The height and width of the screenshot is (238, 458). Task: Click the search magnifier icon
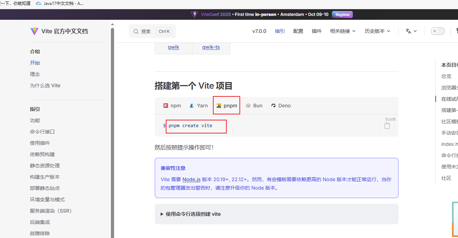pos(136,31)
